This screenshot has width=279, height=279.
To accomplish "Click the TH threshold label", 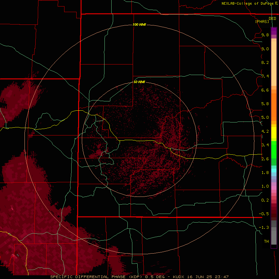I will pos(266,241).
